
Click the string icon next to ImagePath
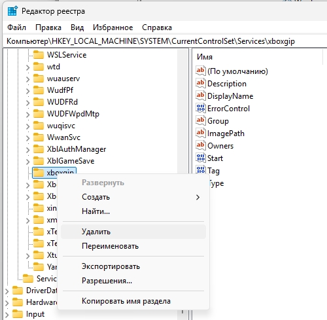[x=201, y=133]
